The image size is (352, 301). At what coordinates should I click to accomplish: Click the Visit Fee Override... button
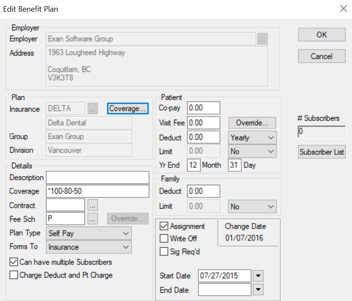point(252,123)
